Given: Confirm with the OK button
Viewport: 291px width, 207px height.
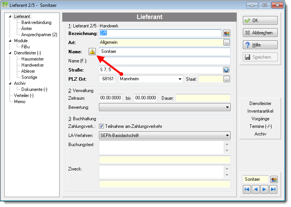Looking at the screenshot, I should pos(260,21).
